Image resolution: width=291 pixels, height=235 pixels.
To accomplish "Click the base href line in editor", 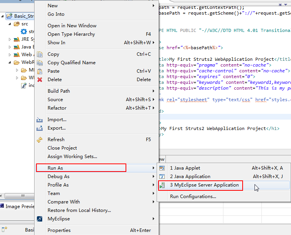I will click(x=191, y=48).
